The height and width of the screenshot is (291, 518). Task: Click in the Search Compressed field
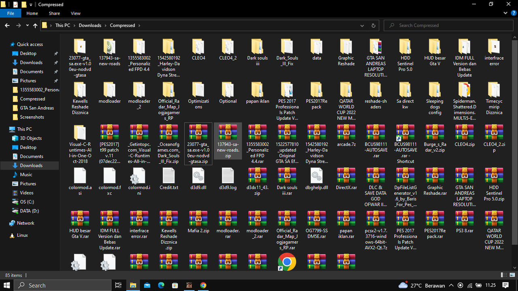448,25
